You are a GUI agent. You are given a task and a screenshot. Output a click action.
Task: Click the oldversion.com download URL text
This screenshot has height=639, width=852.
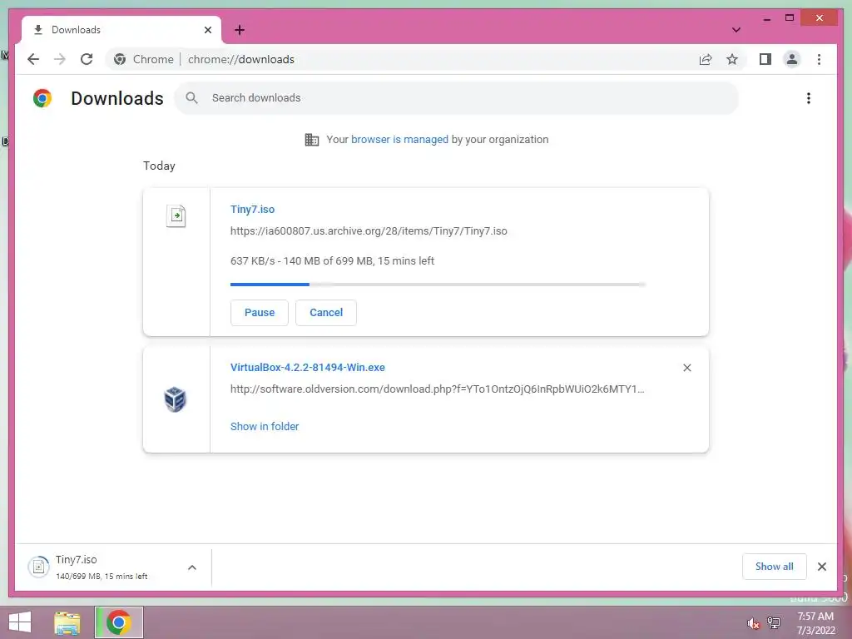pos(438,389)
